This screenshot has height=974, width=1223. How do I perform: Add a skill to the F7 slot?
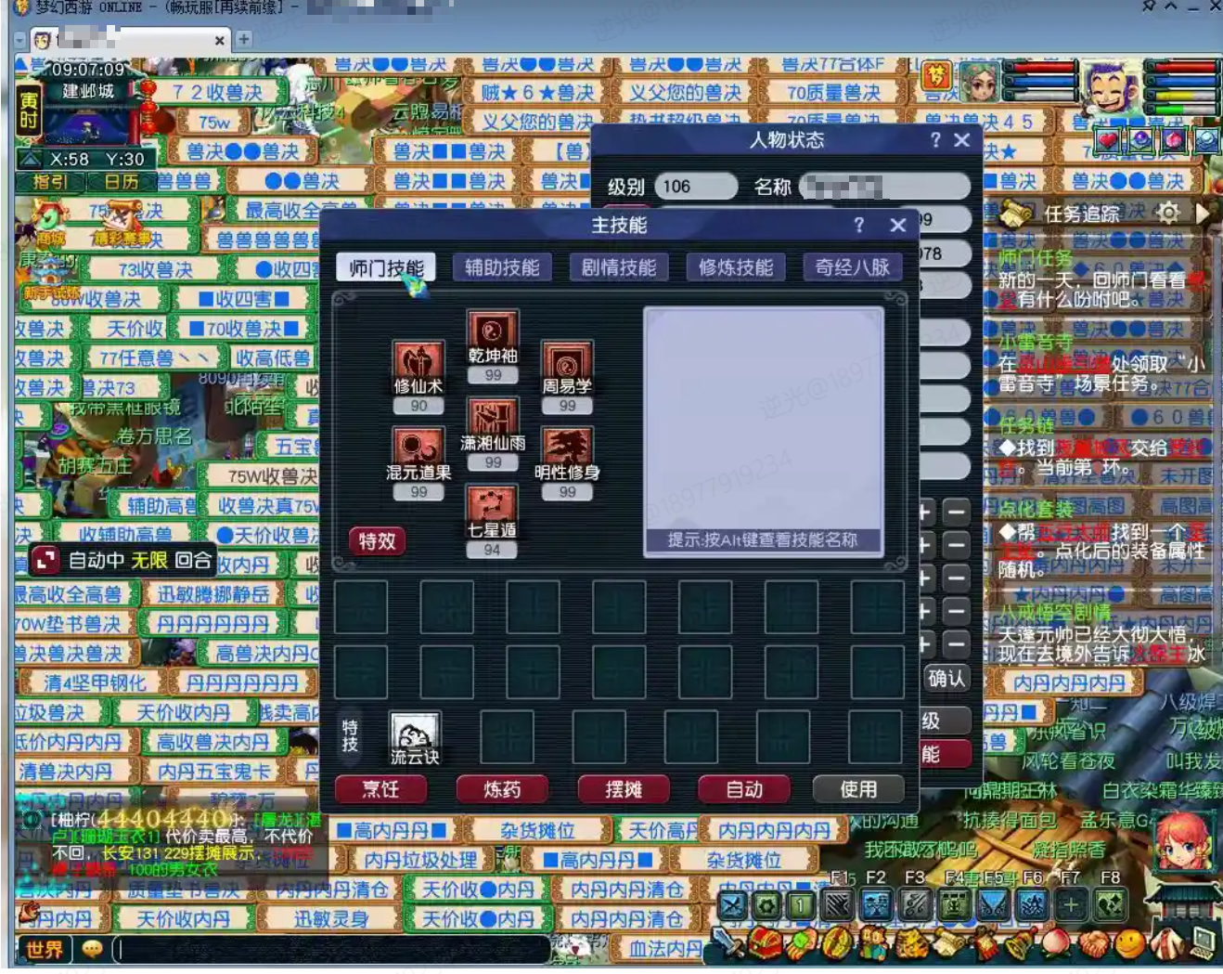[x=1071, y=903]
